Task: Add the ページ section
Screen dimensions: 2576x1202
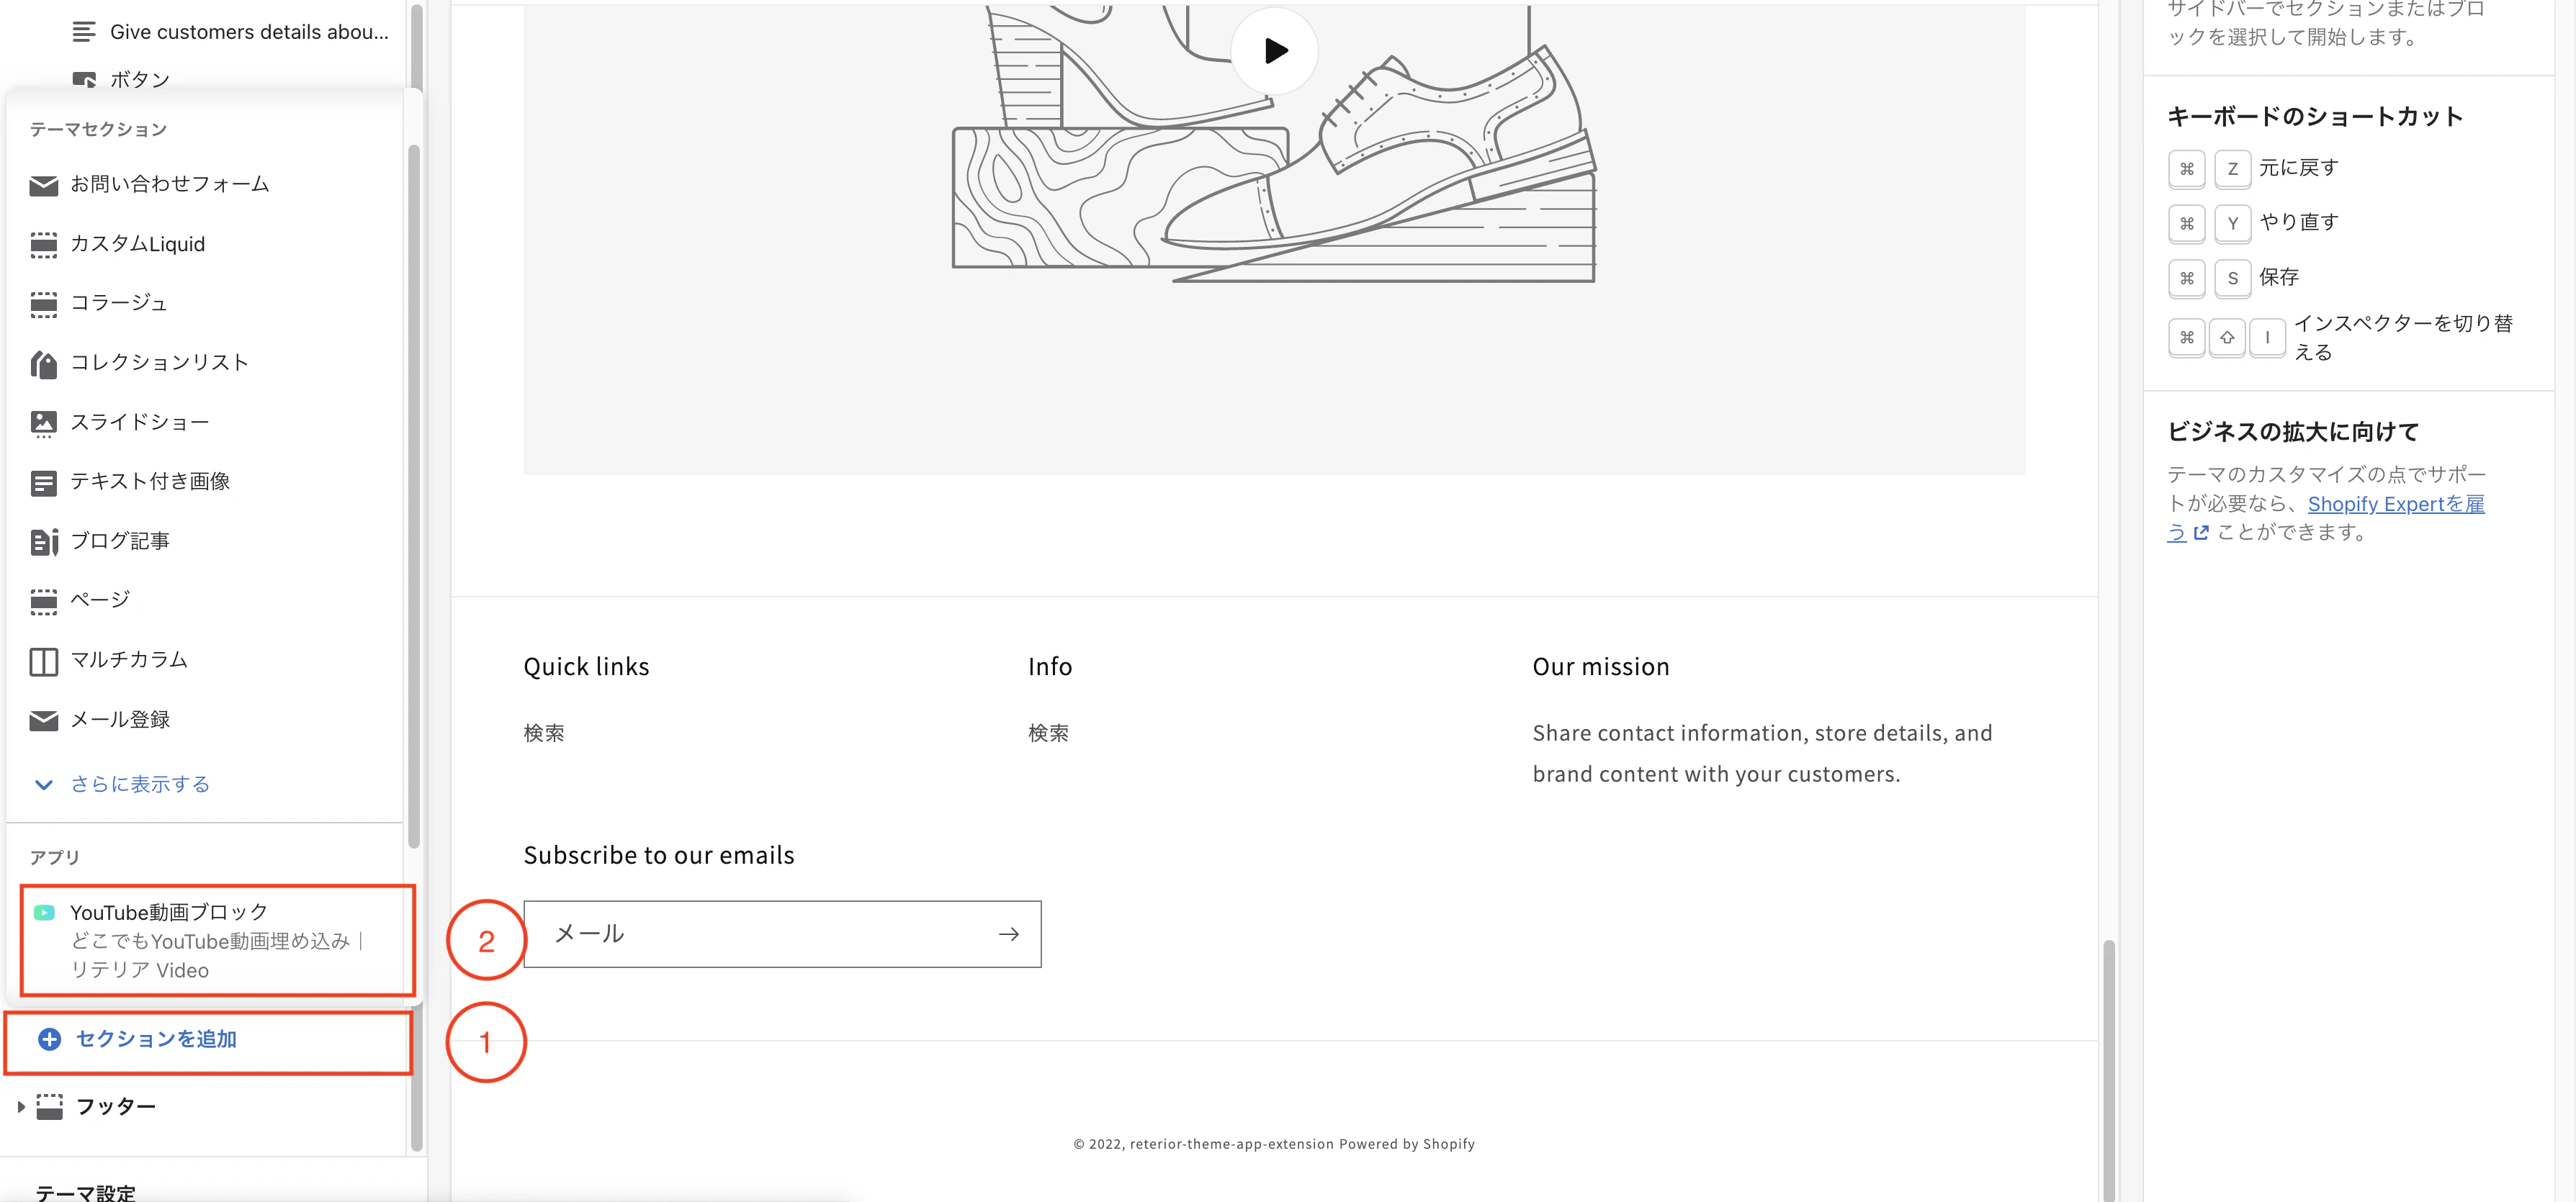Action: pos(100,600)
